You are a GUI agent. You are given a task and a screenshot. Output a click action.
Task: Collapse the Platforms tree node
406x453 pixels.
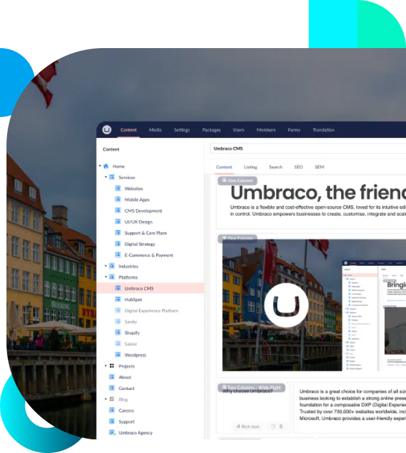(x=105, y=278)
